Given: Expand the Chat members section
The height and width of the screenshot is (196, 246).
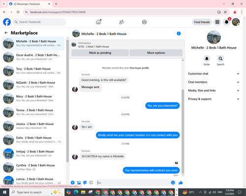Looking at the screenshot, I should pos(214,82).
